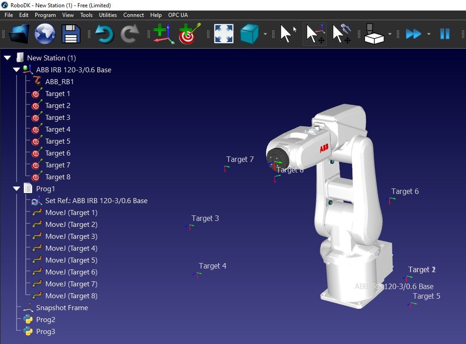
Task: Open the online library globe icon
Action: [44, 34]
